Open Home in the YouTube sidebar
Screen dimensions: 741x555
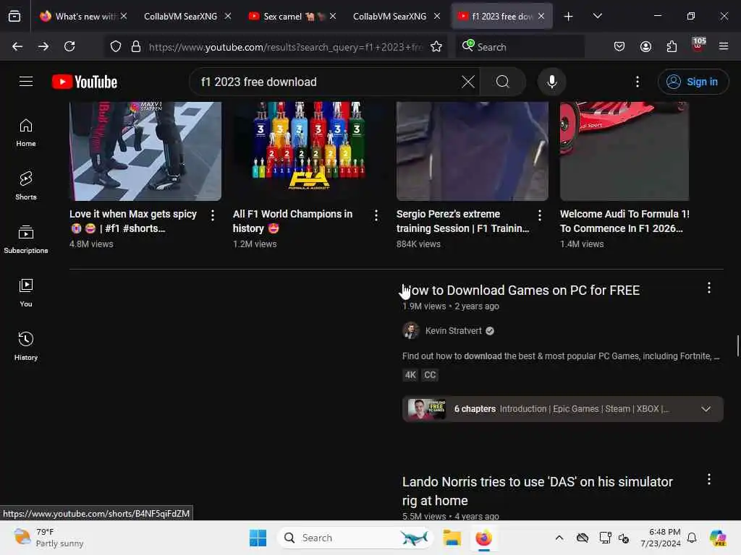coord(26,133)
